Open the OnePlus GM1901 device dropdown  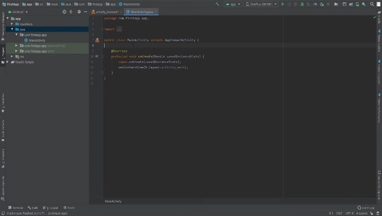[261, 4]
